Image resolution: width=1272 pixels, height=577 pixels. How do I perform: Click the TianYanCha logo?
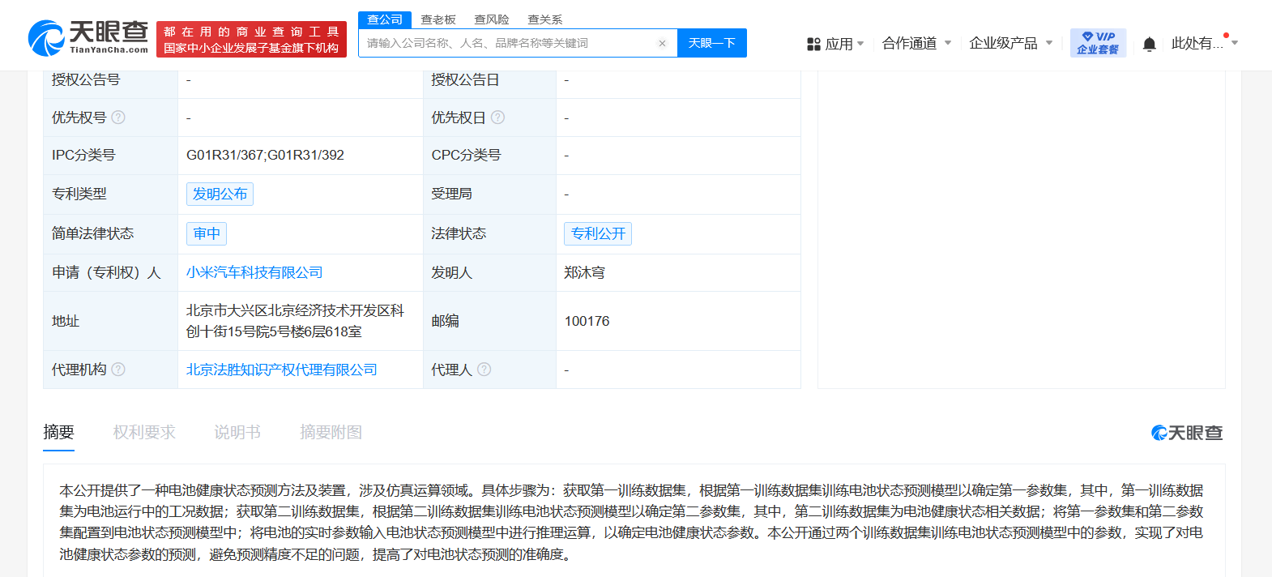(x=88, y=38)
